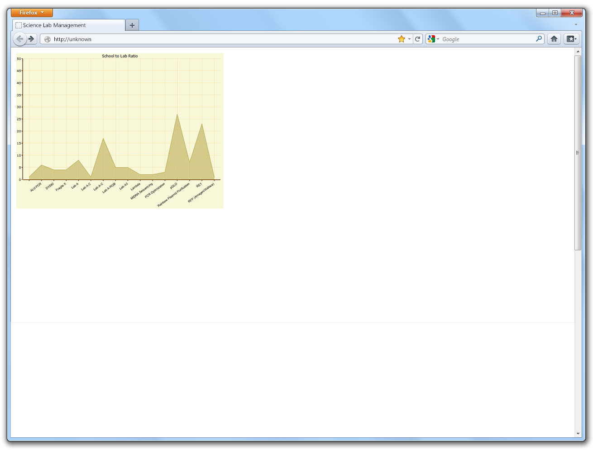The image size is (593, 450).
Task: Click the Back navigation arrow
Action: (19, 39)
